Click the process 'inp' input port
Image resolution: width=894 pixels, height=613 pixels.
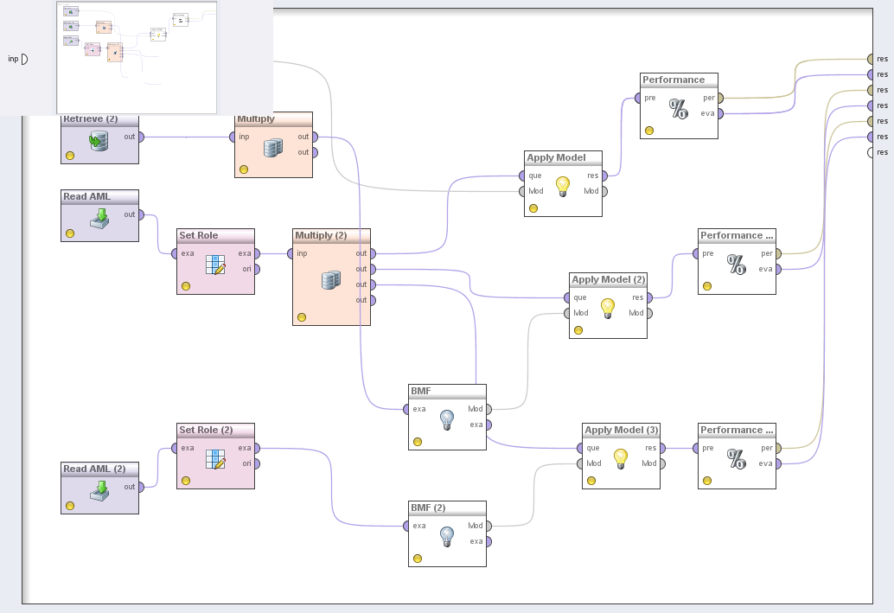click(24, 59)
